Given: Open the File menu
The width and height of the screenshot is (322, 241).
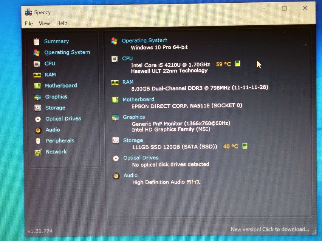Looking at the screenshot, I should coord(28,23).
